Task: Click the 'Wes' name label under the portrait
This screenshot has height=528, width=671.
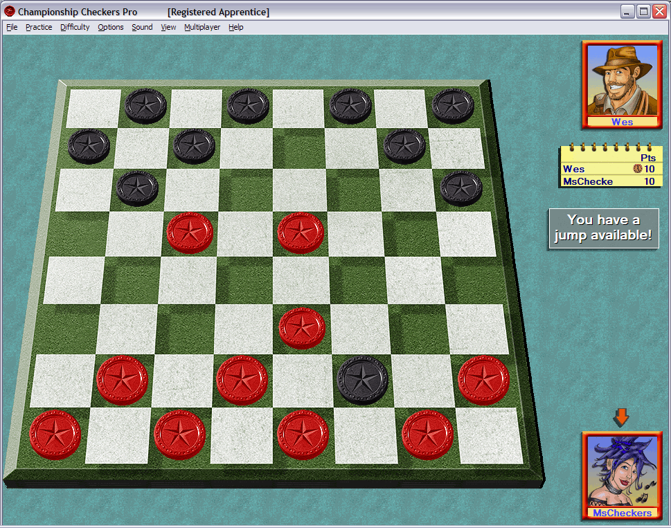Action: (622, 122)
